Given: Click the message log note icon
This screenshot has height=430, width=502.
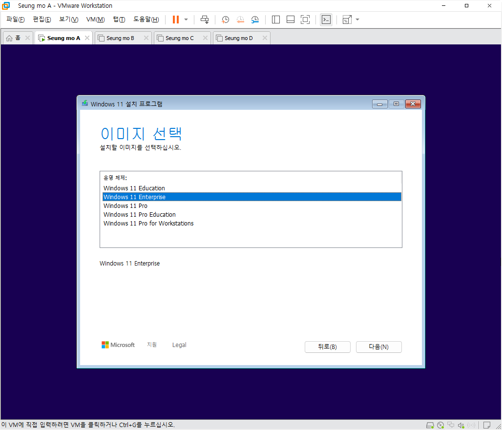Looking at the screenshot, I should tap(487, 425).
